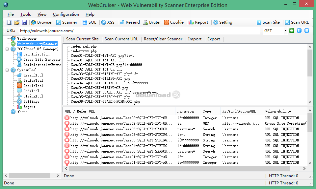Open the Report toolbar tool
Image resolution: width=316 pixels, height=189 pixels.
coord(198,22)
